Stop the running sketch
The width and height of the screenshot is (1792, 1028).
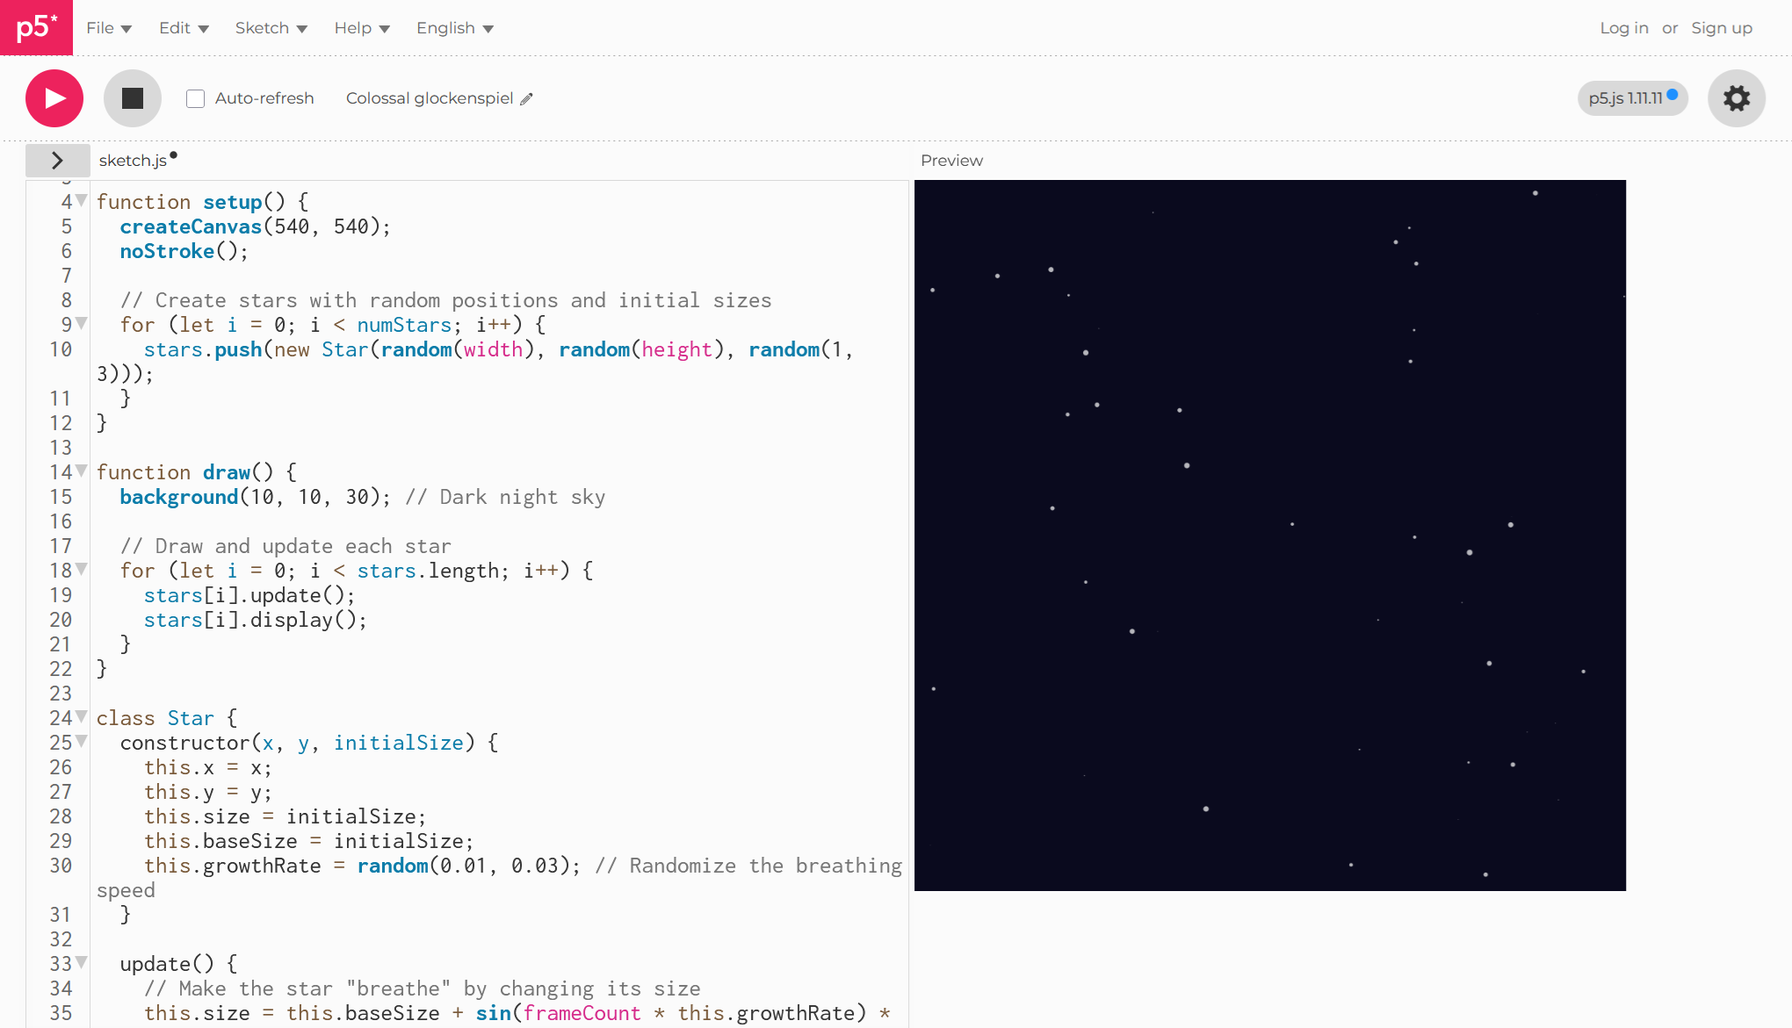[x=132, y=98]
